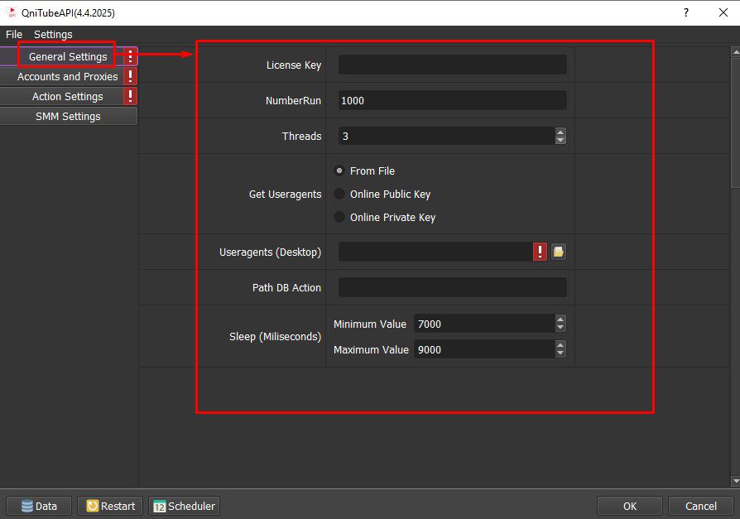This screenshot has width=740, height=519.
Task: Click the Threads number field
Action: pos(447,137)
